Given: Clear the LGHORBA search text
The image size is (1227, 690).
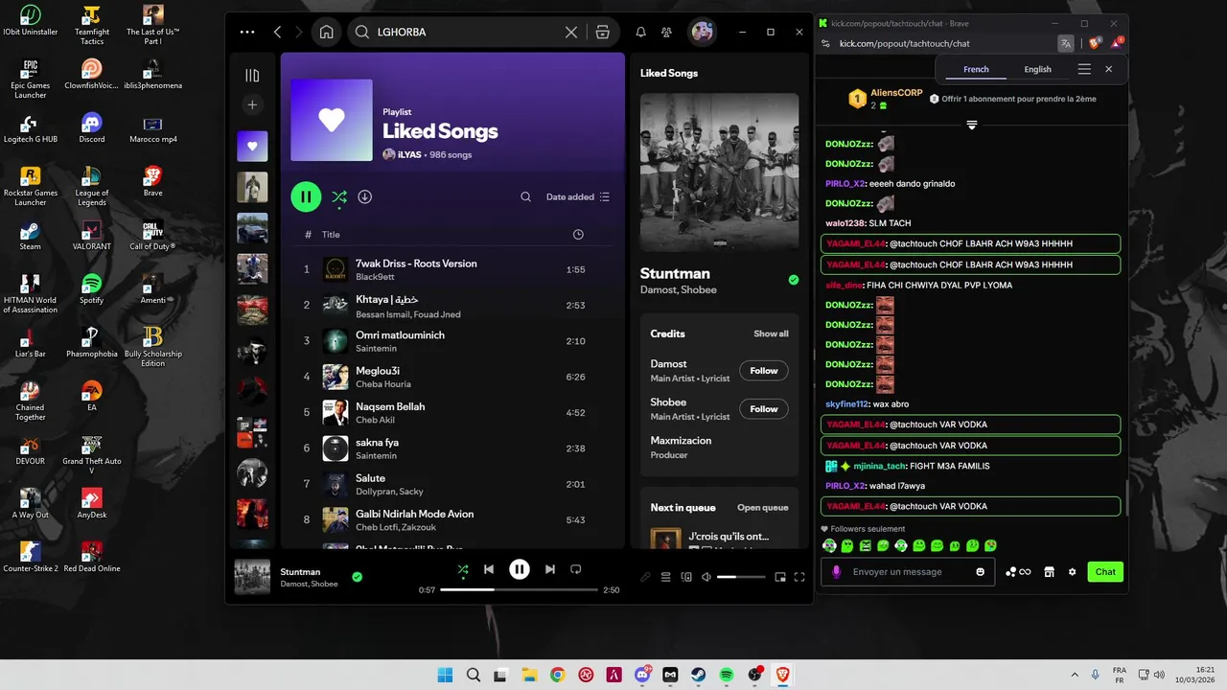Looking at the screenshot, I should (571, 32).
